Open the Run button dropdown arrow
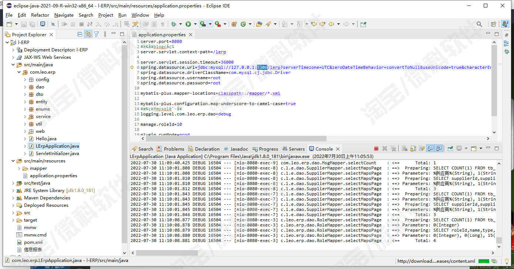 pyautogui.click(x=195, y=24)
